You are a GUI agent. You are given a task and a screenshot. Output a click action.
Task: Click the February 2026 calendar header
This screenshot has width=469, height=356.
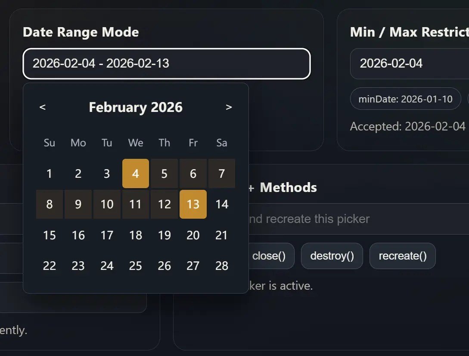coord(136,107)
